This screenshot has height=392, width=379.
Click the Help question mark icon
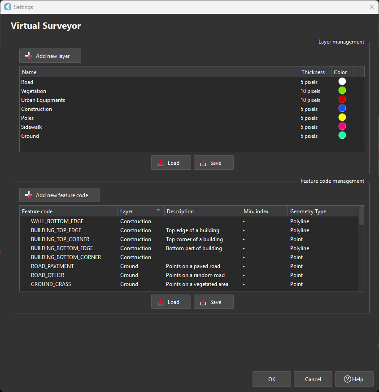tap(347, 379)
